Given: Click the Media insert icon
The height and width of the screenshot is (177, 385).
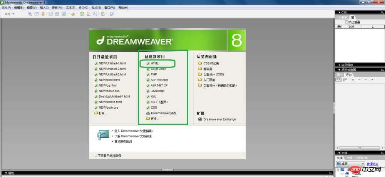Looking at the screenshot, I should [73, 14].
